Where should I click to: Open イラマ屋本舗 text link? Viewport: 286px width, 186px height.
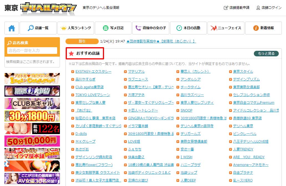[138, 126]
